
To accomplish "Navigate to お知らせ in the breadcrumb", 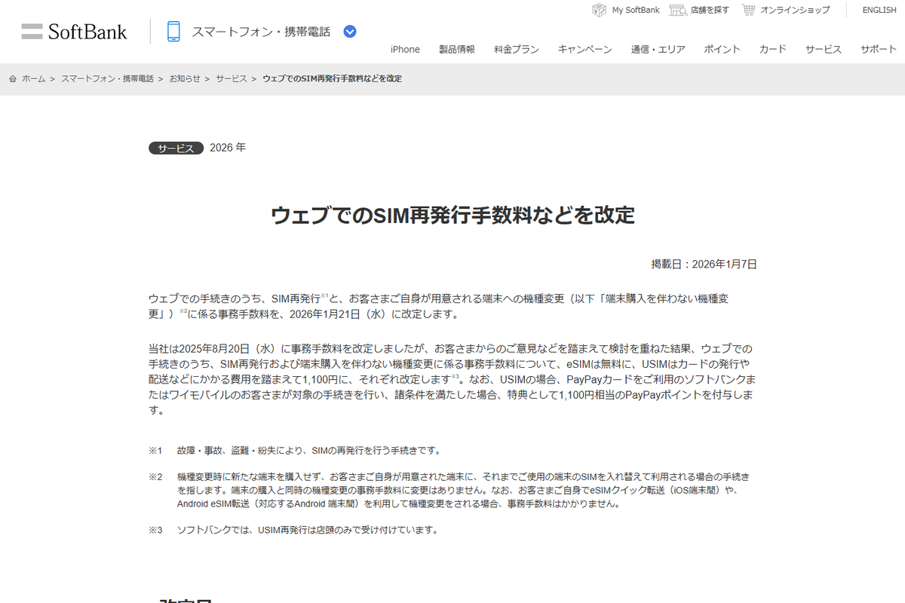I will click(183, 78).
